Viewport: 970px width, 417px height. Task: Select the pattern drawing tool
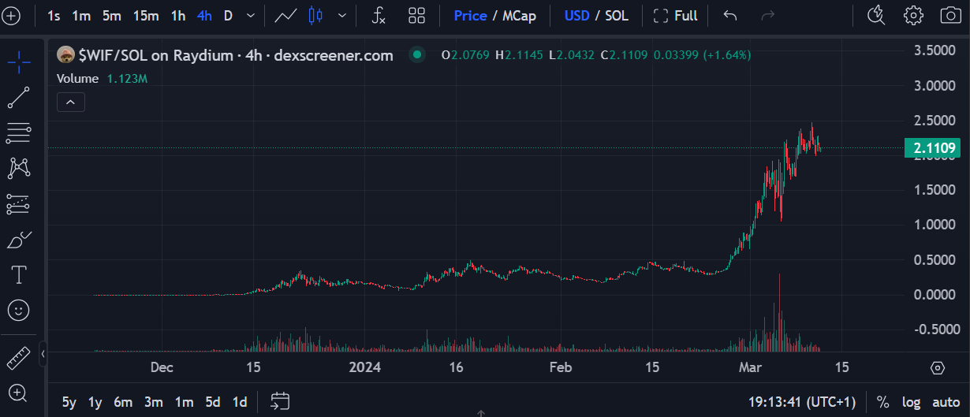(18, 167)
